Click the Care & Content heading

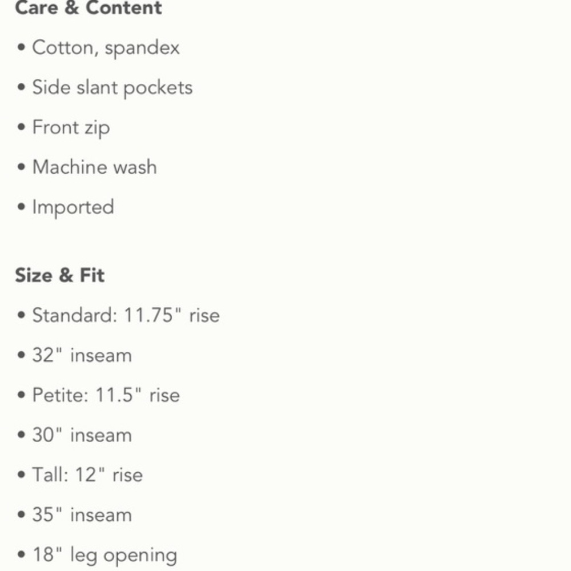(89, 8)
